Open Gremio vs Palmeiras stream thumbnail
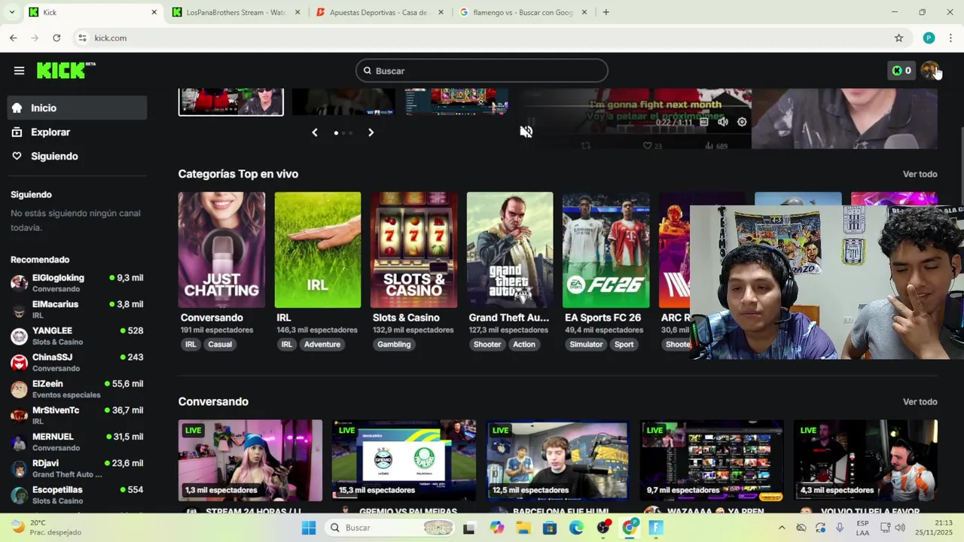 click(x=404, y=460)
